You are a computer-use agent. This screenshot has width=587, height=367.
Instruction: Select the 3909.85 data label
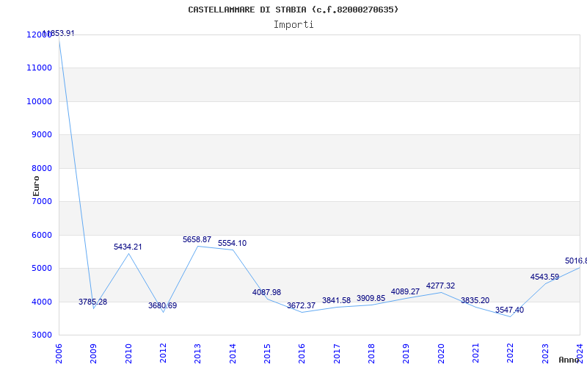[371, 299]
